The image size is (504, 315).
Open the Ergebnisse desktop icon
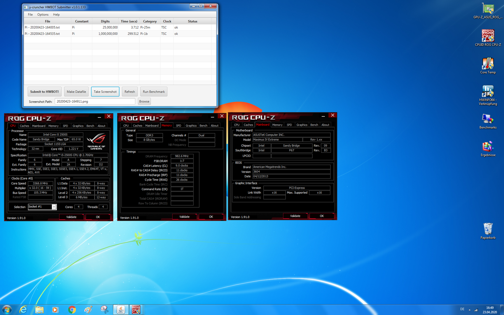point(488,149)
